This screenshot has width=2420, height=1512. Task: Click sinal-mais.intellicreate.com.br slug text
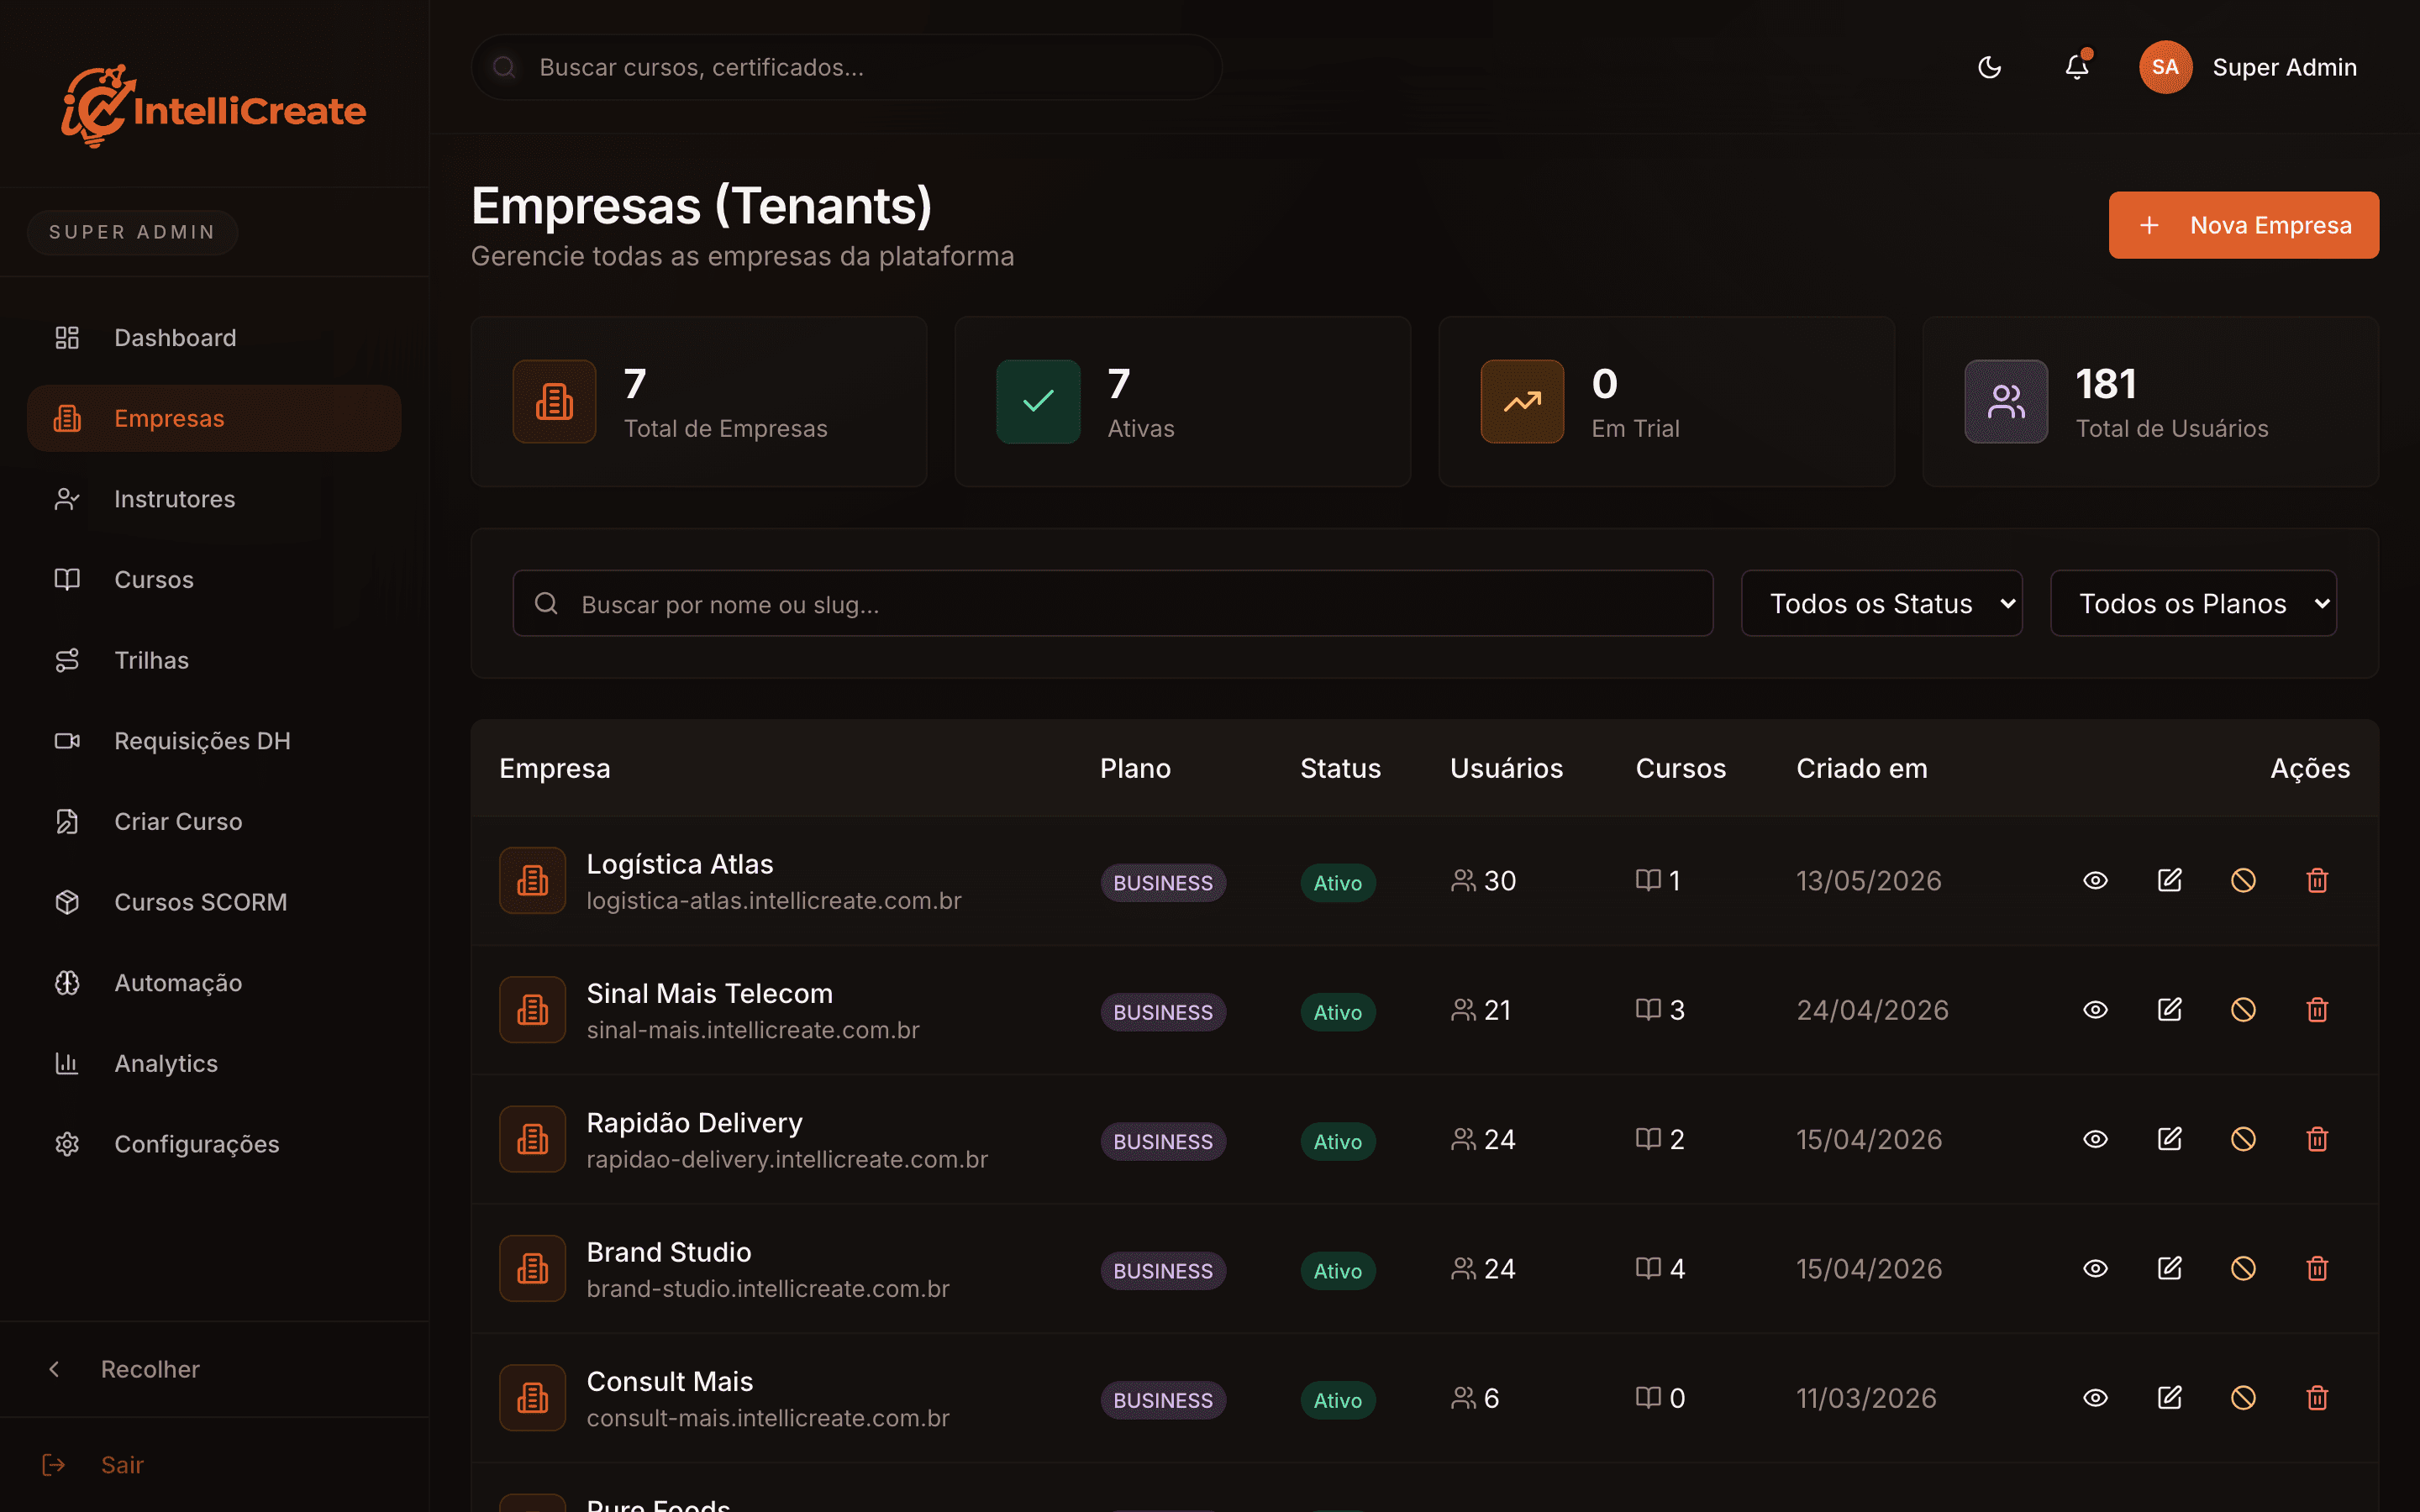click(753, 1030)
